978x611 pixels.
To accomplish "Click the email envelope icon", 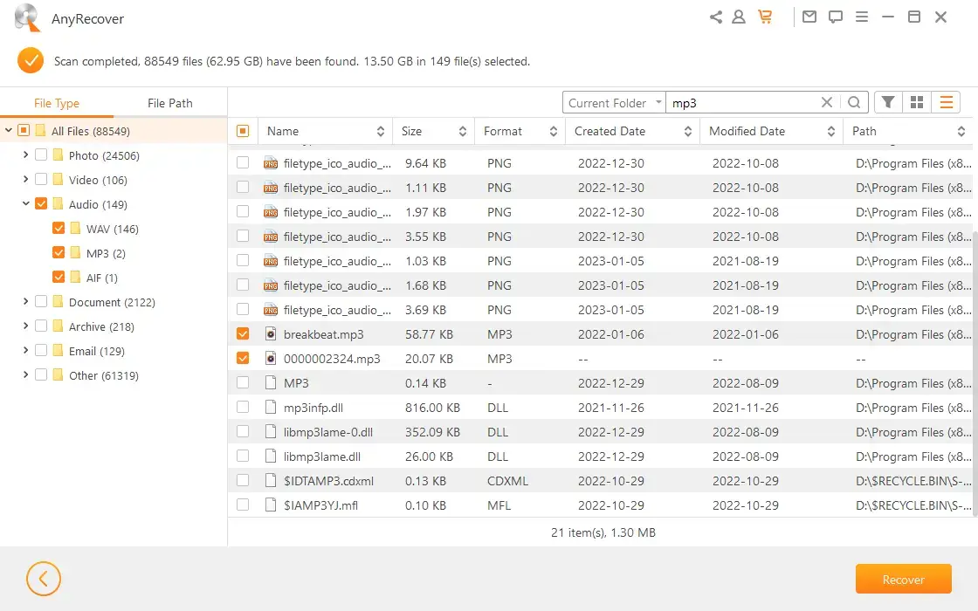I will (809, 17).
